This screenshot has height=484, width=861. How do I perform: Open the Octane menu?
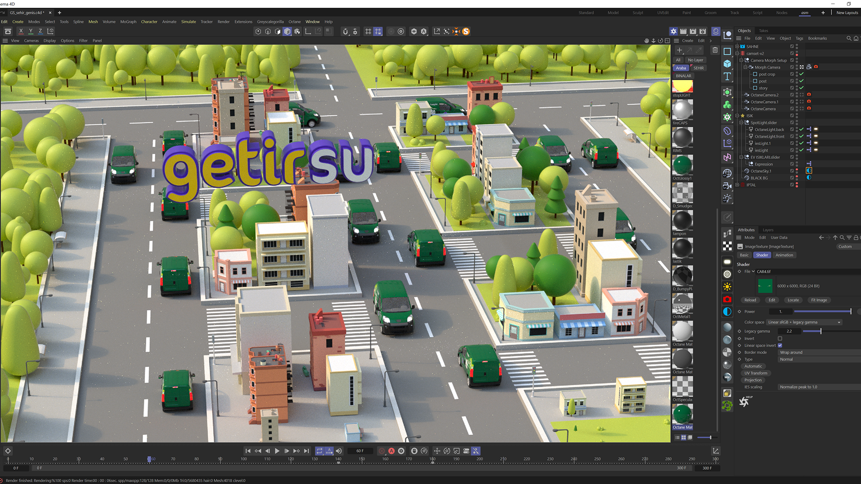click(x=294, y=22)
